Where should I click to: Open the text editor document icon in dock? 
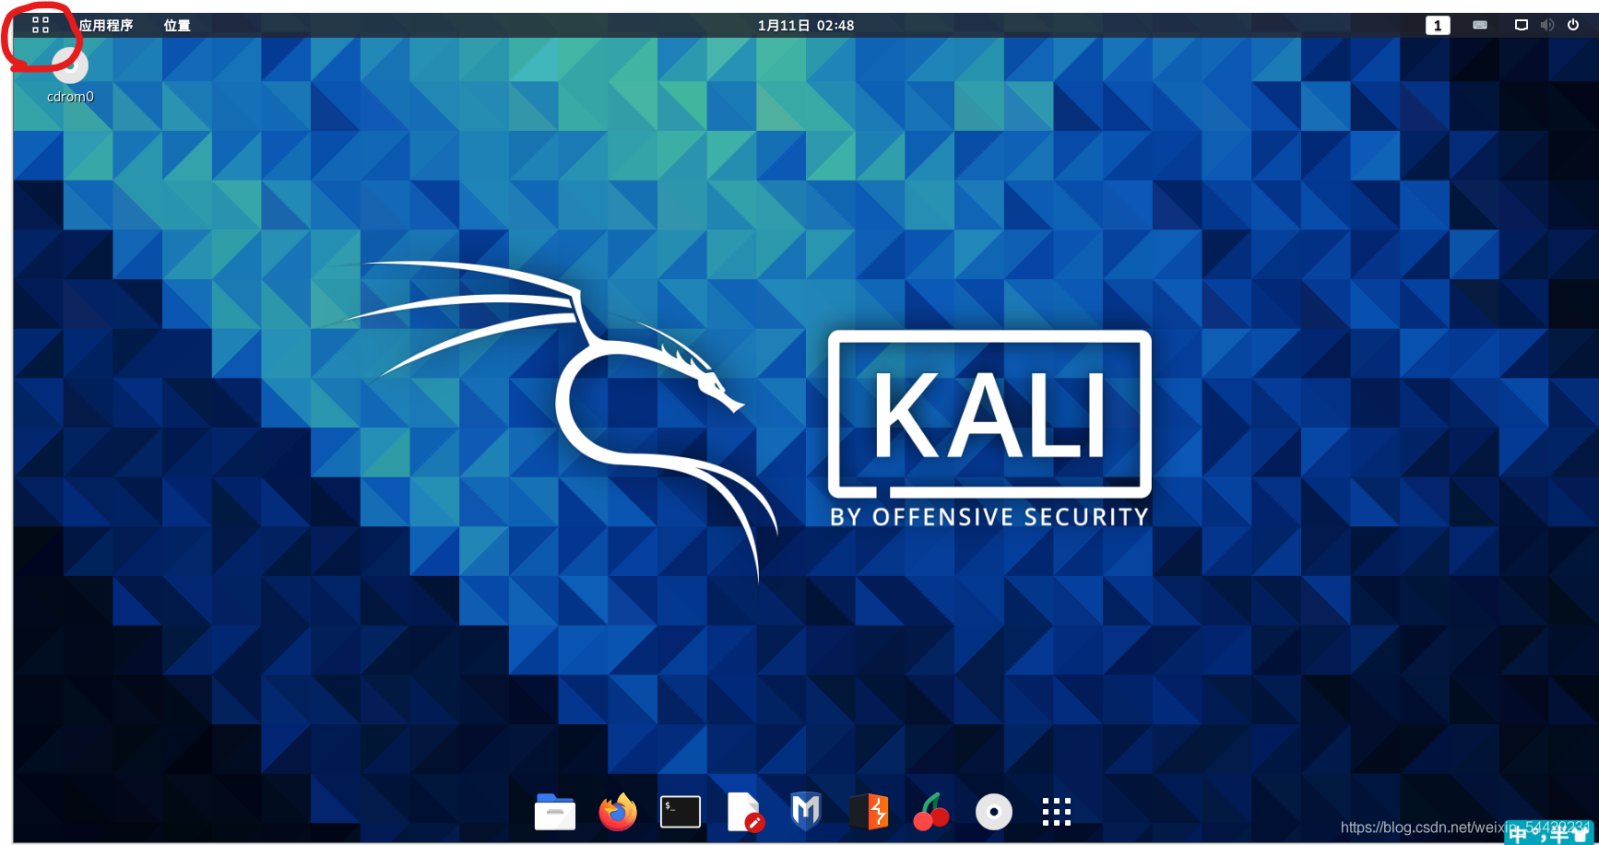tap(744, 812)
